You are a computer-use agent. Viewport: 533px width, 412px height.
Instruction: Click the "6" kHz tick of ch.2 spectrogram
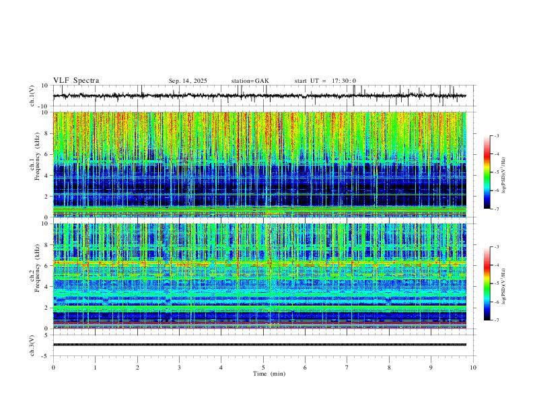[47, 266]
